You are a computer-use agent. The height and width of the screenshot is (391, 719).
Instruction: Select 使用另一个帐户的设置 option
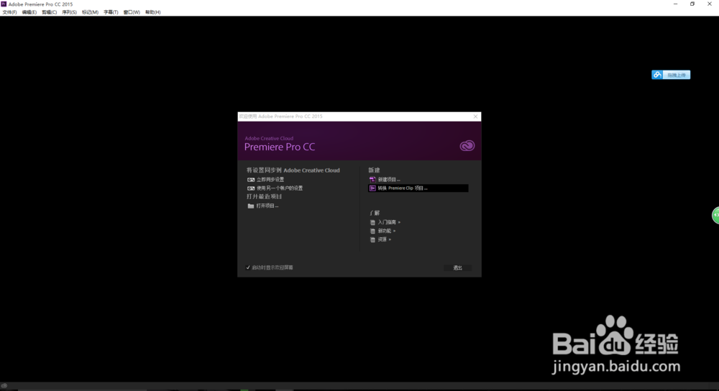pyautogui.click(x=280, y=188)
